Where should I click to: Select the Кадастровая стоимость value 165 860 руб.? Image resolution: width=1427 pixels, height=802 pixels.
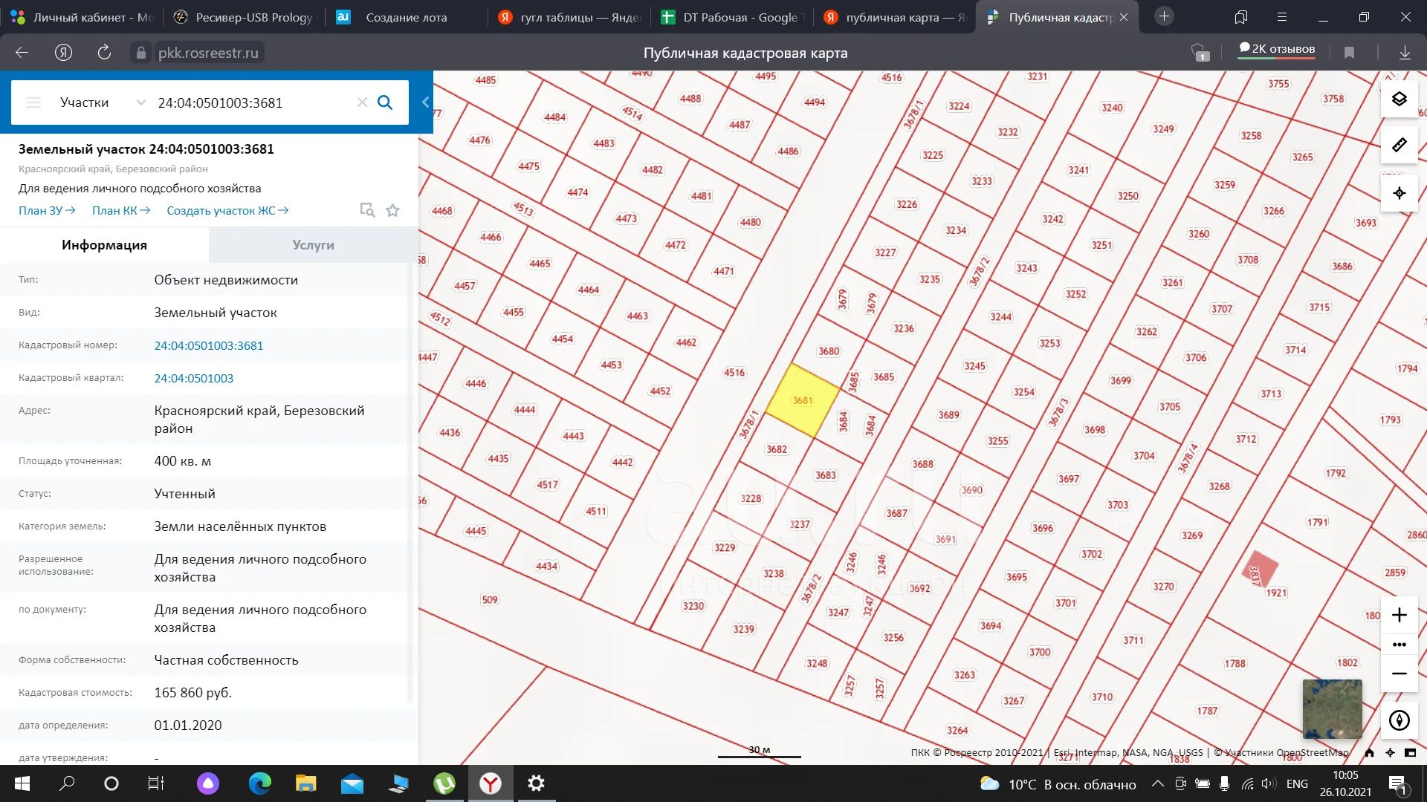pyautogui.click(x=193, y=693)
